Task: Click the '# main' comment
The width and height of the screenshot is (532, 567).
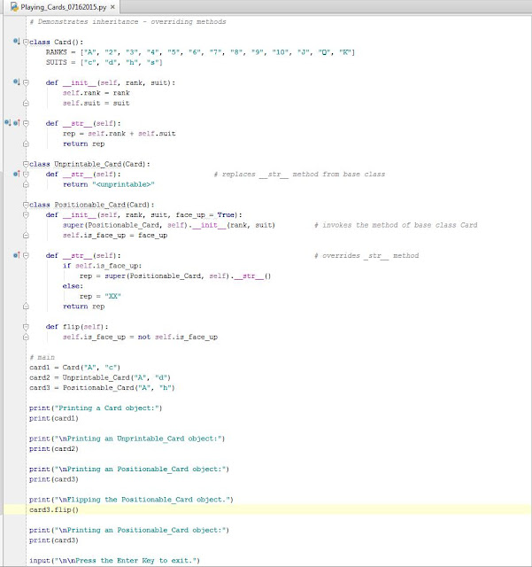Action: pyautogui.click(x=42, y=357)
